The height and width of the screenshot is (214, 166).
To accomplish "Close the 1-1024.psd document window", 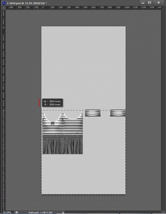I will [x=159, y=3].
